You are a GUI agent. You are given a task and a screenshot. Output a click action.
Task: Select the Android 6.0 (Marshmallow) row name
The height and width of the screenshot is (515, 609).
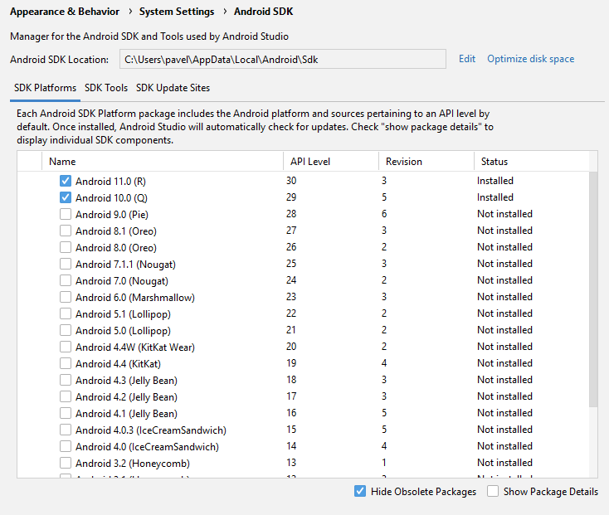(x=135, y=298)
